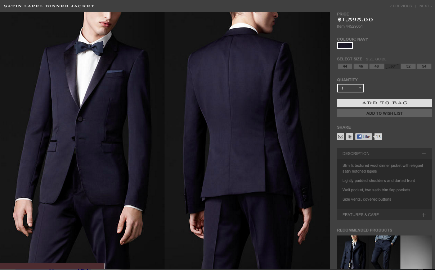Screen dimensions: 435x270
Task: Click the Facebook like count bubble
Action: (x=378, y=137)
